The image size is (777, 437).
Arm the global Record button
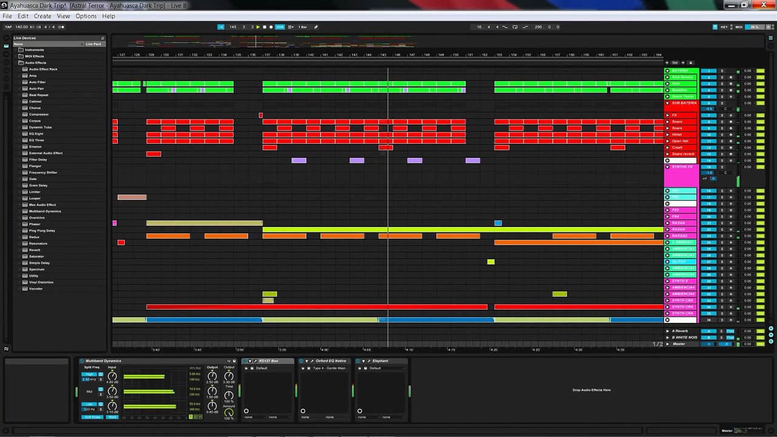pyautogui.click(x=271, y=27)
